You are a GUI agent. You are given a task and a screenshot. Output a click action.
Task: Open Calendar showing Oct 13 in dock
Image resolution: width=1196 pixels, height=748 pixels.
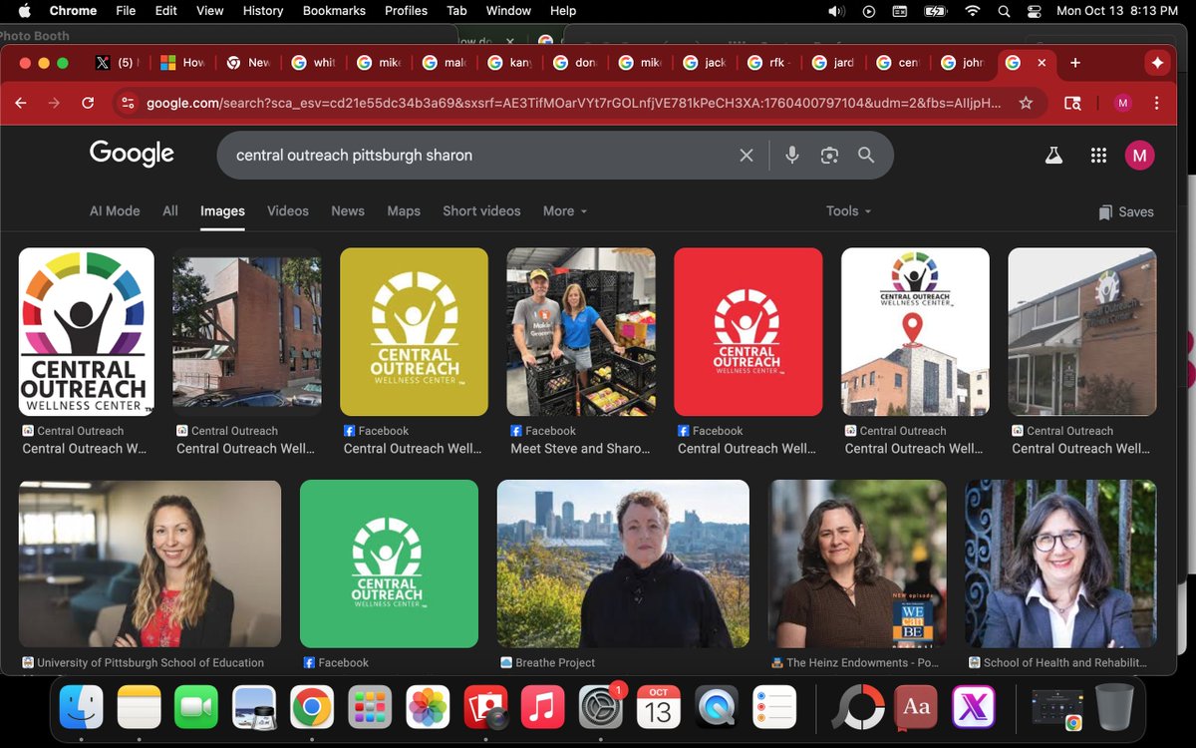658,708
